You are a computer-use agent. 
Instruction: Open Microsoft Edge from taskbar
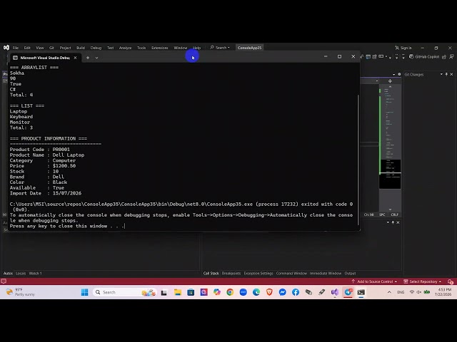tap(256, 292)
